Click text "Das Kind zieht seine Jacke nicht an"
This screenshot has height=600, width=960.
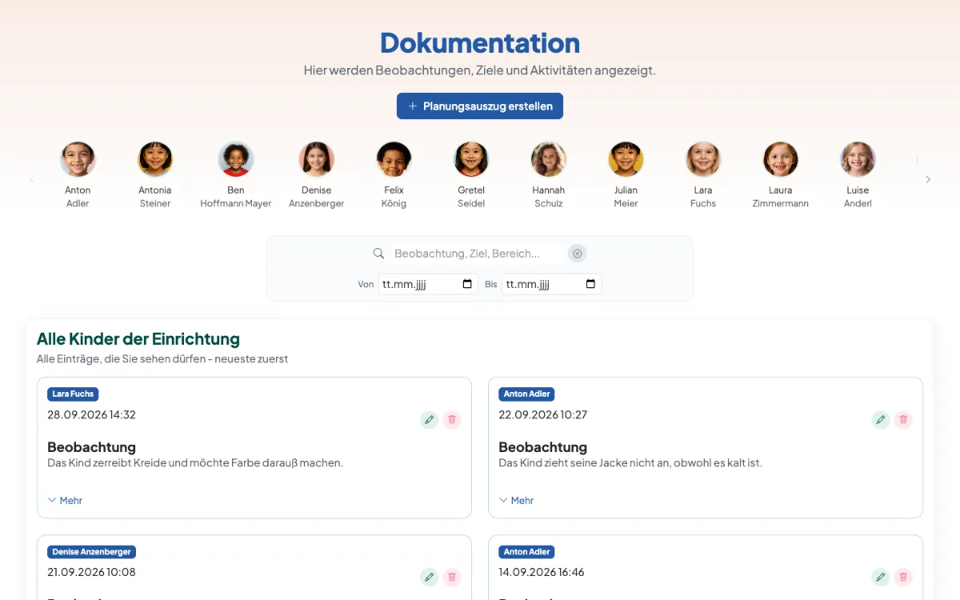(630, 462)
